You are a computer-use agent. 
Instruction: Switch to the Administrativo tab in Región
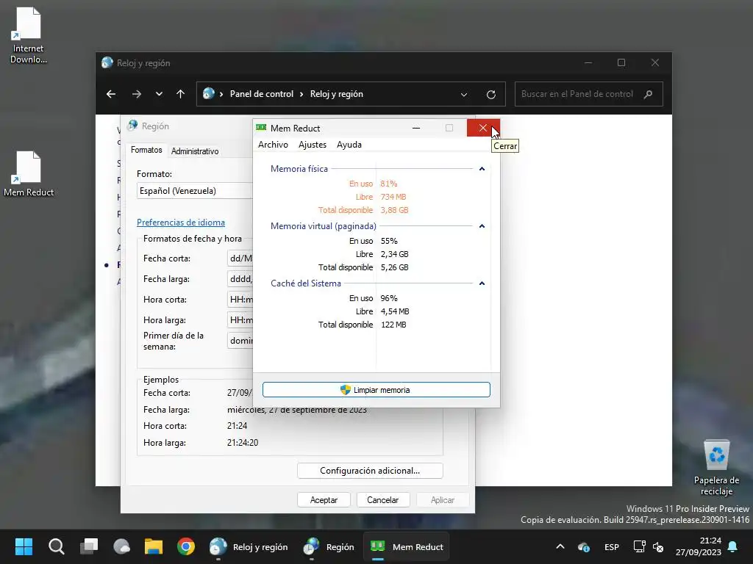click(195, 151)
